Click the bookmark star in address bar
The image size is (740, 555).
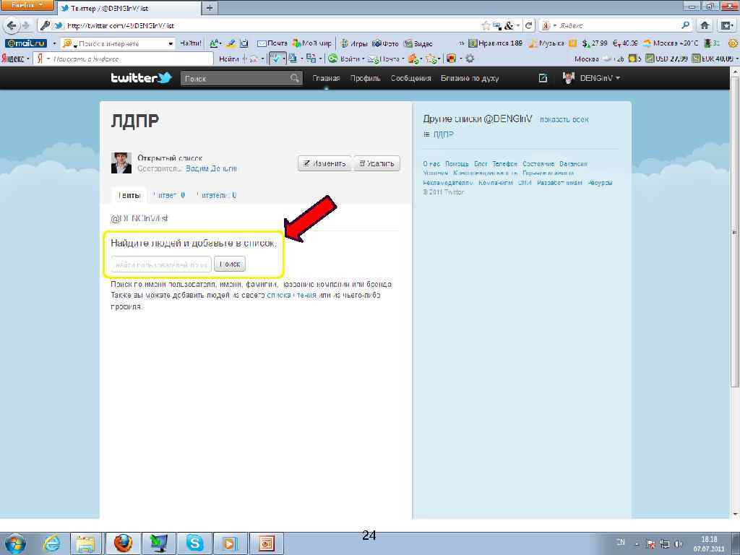tap(486, 25)
